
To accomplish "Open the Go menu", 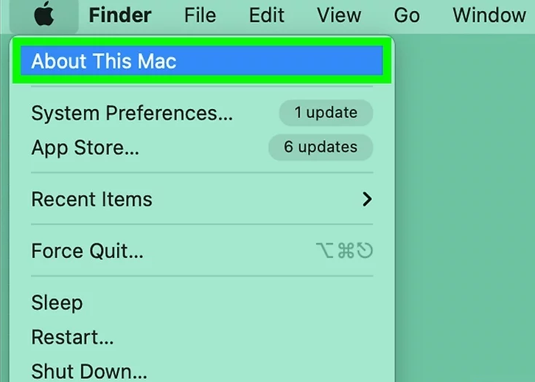I will tap(407, 15).
